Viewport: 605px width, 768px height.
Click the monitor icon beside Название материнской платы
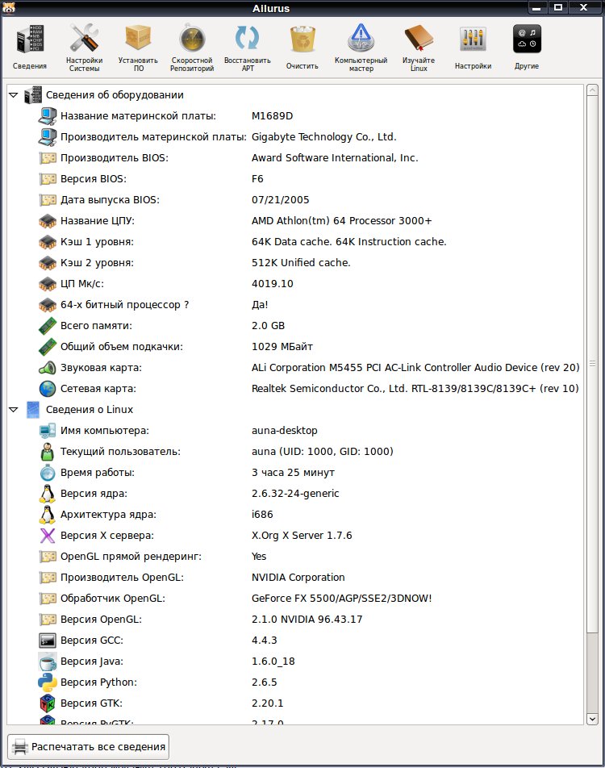tap(48, 116)
